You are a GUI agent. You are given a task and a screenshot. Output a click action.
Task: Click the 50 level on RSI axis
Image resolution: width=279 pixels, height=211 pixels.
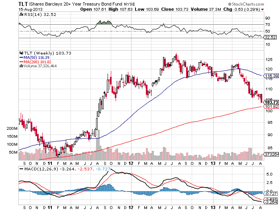(x=267, y=31)
